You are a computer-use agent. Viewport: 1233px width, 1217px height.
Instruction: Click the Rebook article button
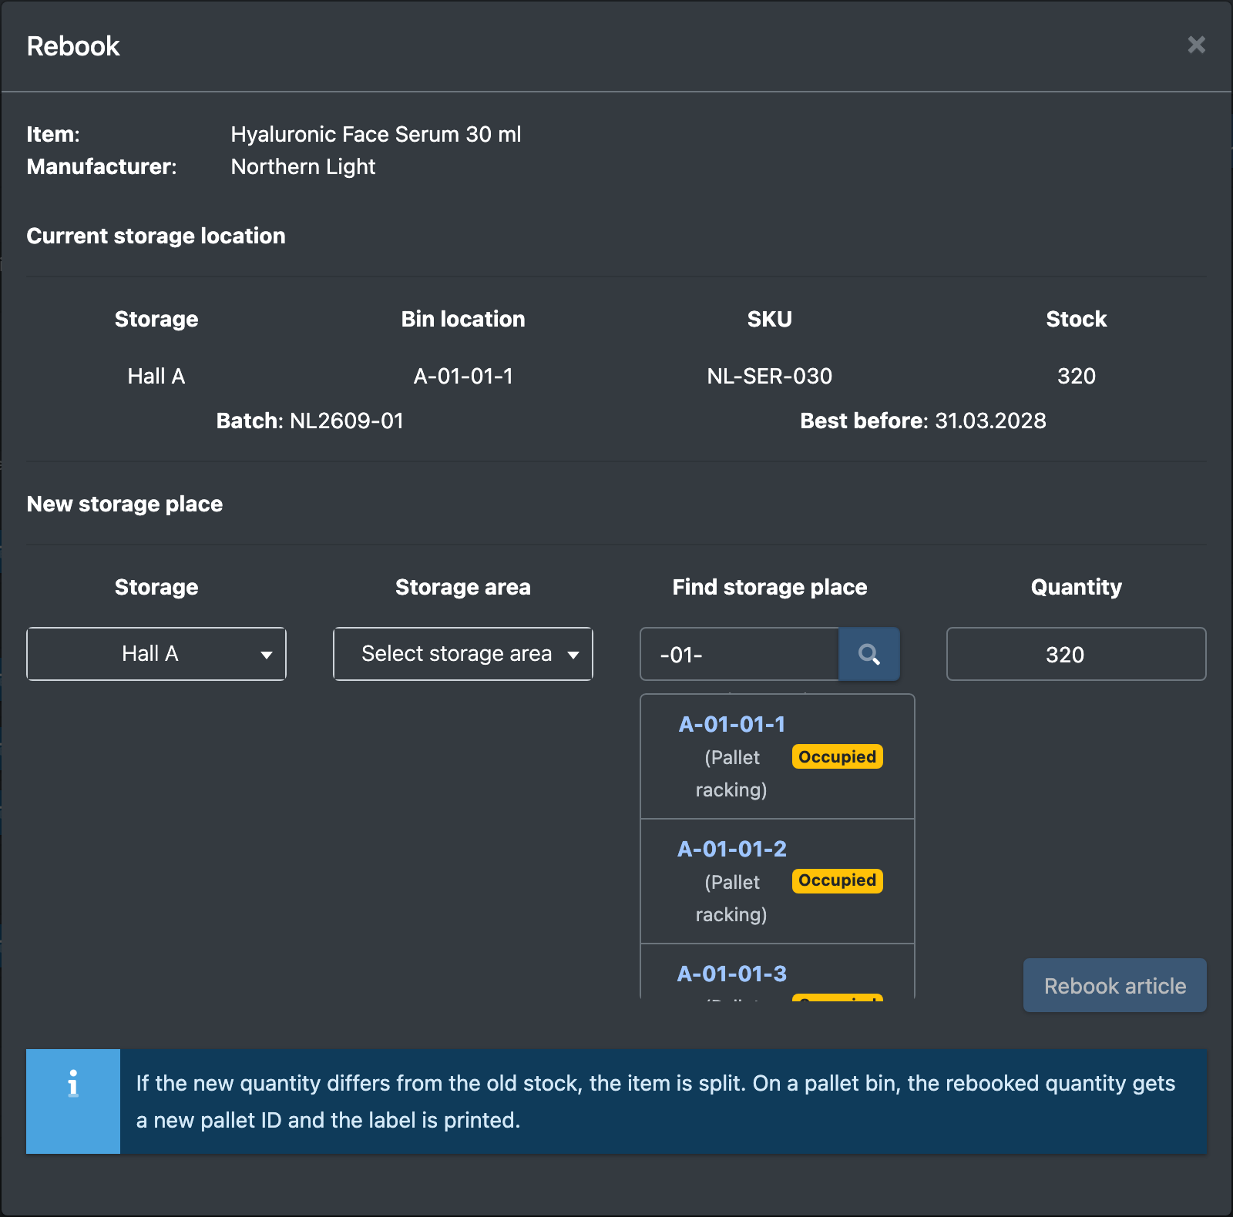1114,985
